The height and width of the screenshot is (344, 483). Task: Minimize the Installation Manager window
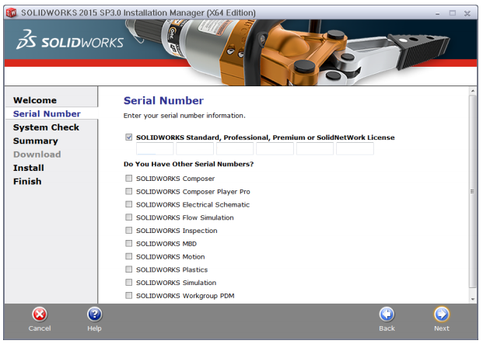click(437, 13)
